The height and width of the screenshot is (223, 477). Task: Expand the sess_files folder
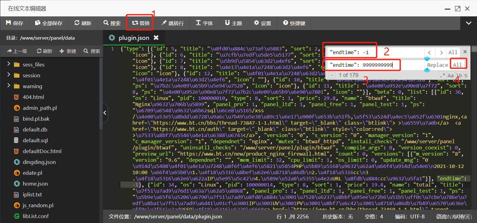(x=9, y=64)
